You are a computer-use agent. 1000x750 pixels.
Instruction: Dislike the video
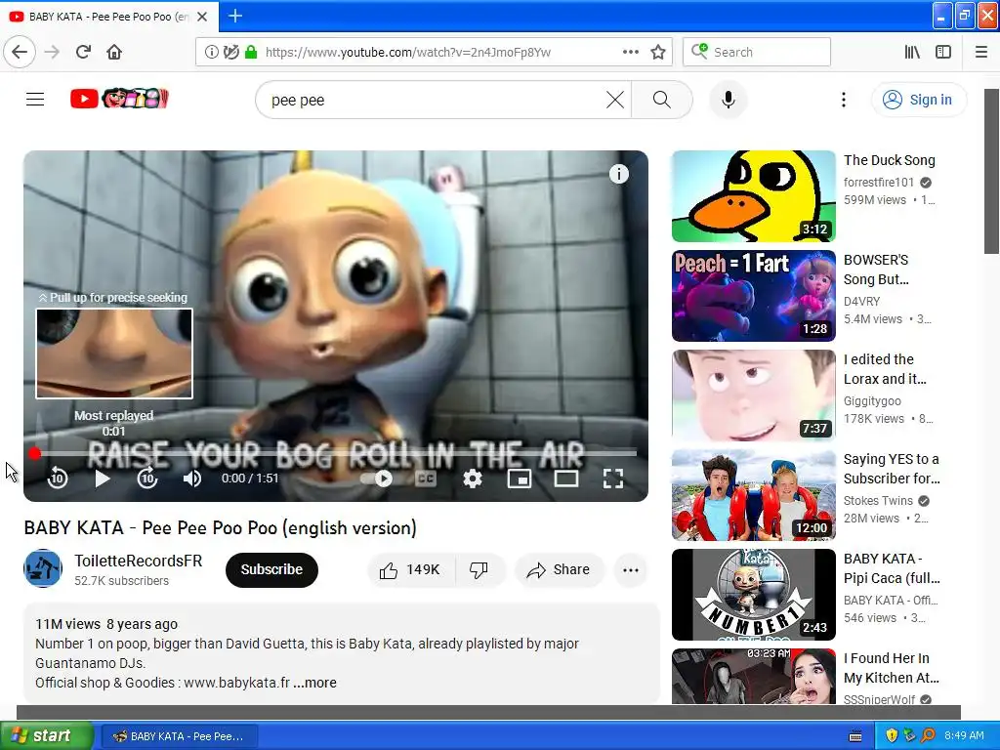pyautogui.click(x=479, y=569)
